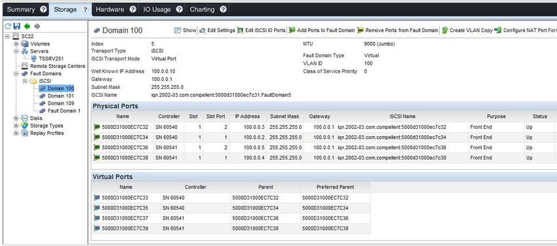Switch to the Charting tab
Screen dimensions: 557x246
tap(202, 10)
